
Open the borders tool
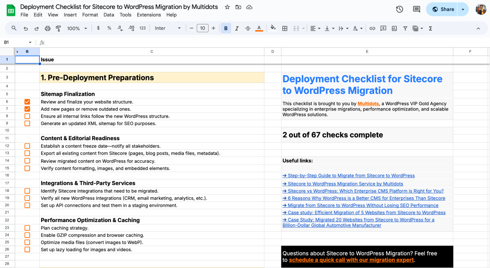[285, 28]
